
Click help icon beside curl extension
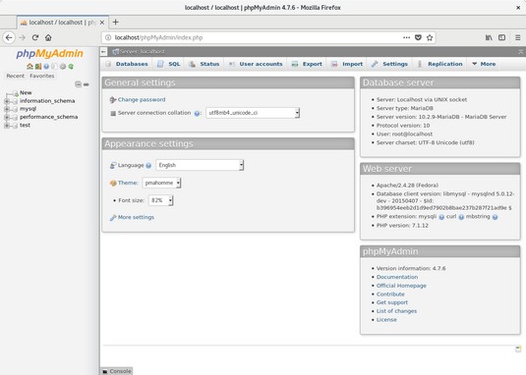click(461, 217)
